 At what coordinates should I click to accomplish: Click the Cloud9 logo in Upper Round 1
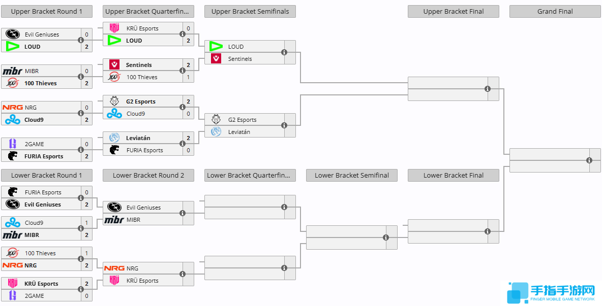[x=12, y=120]
